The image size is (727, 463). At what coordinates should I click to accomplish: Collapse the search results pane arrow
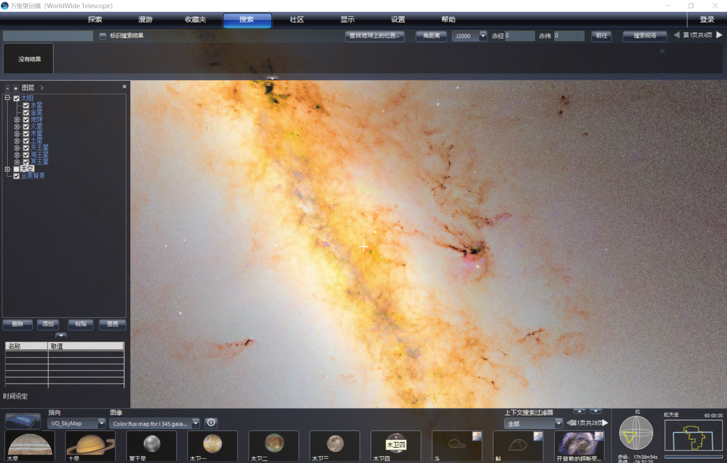click(272, 78)
